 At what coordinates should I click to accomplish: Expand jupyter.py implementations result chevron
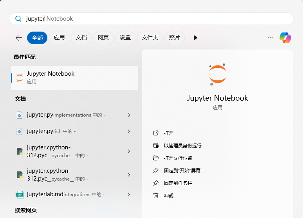coord(129,115)
